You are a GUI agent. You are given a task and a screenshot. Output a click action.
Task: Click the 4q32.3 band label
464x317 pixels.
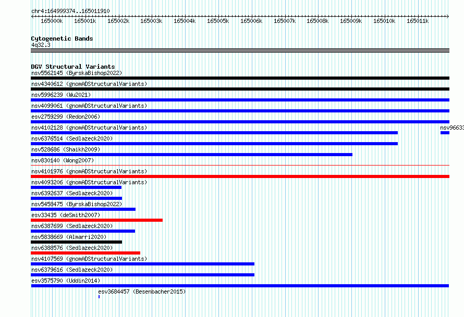click(x=41, y=45)
